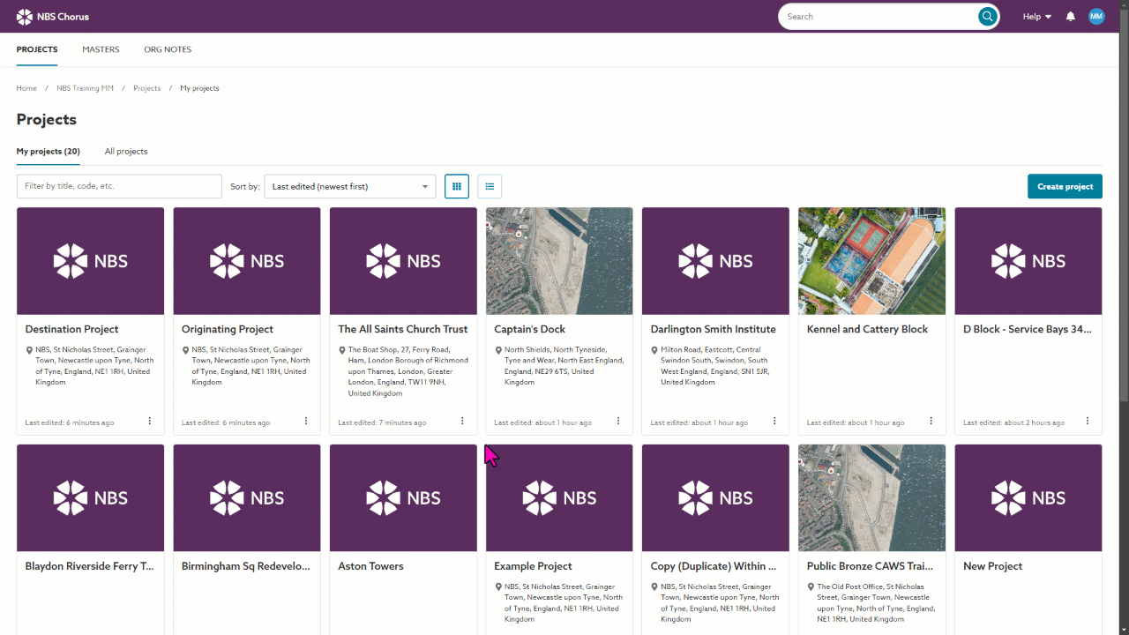Switch to My projects (20) tab
1129x635 pixels.
[x=49, y=152]
